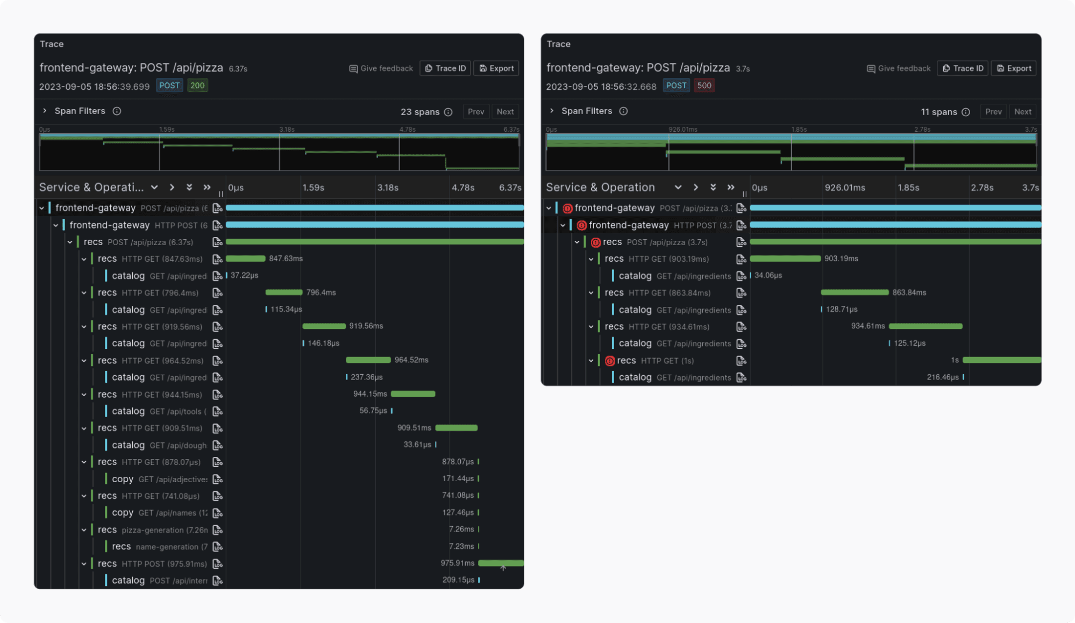1075x623 pixels.
Task: Select right catalog row with 216.46µs duration
Action: 791,377
